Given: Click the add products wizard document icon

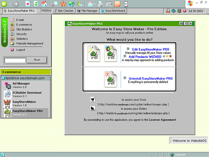Looking at the screenshot, I should coord(111,54).
